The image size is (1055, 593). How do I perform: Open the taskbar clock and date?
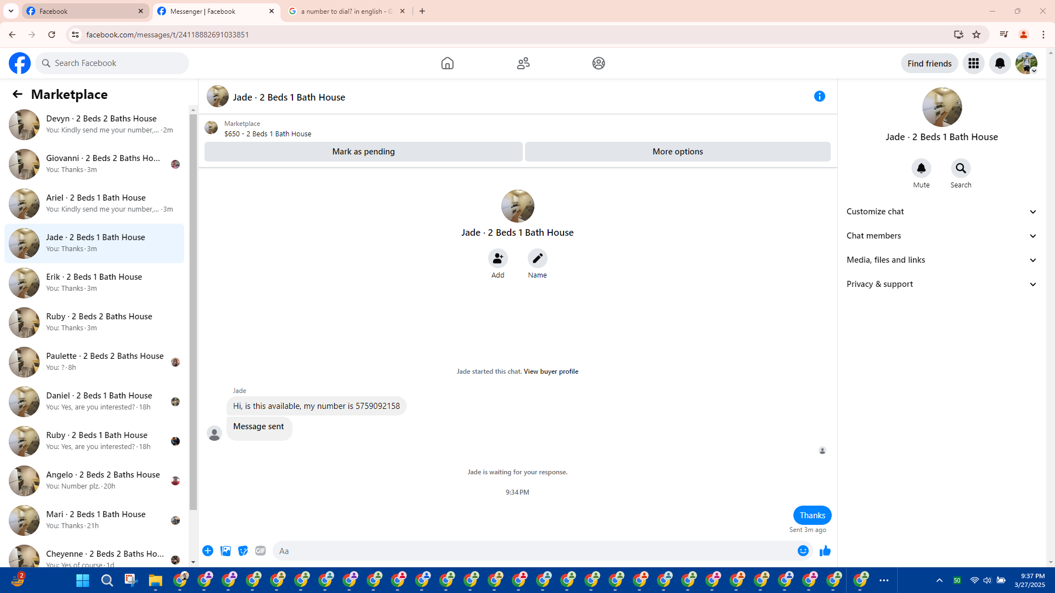(x=1030, y=580)
